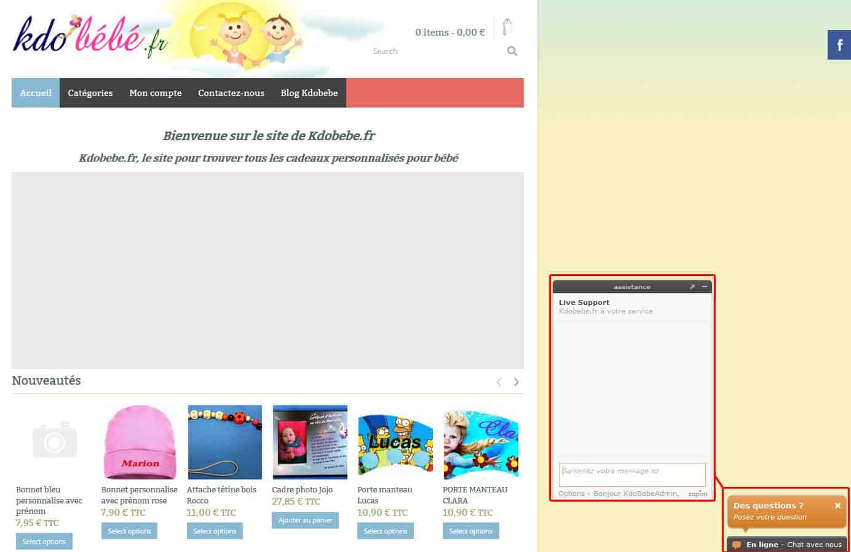Click the orange chat bubble icon
This screenshot has height=552, width=851.
pyautogui.click(x=737, y=545)
